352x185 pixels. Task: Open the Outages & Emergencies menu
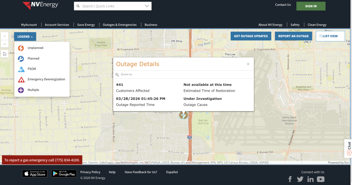[x=120, y=25]
